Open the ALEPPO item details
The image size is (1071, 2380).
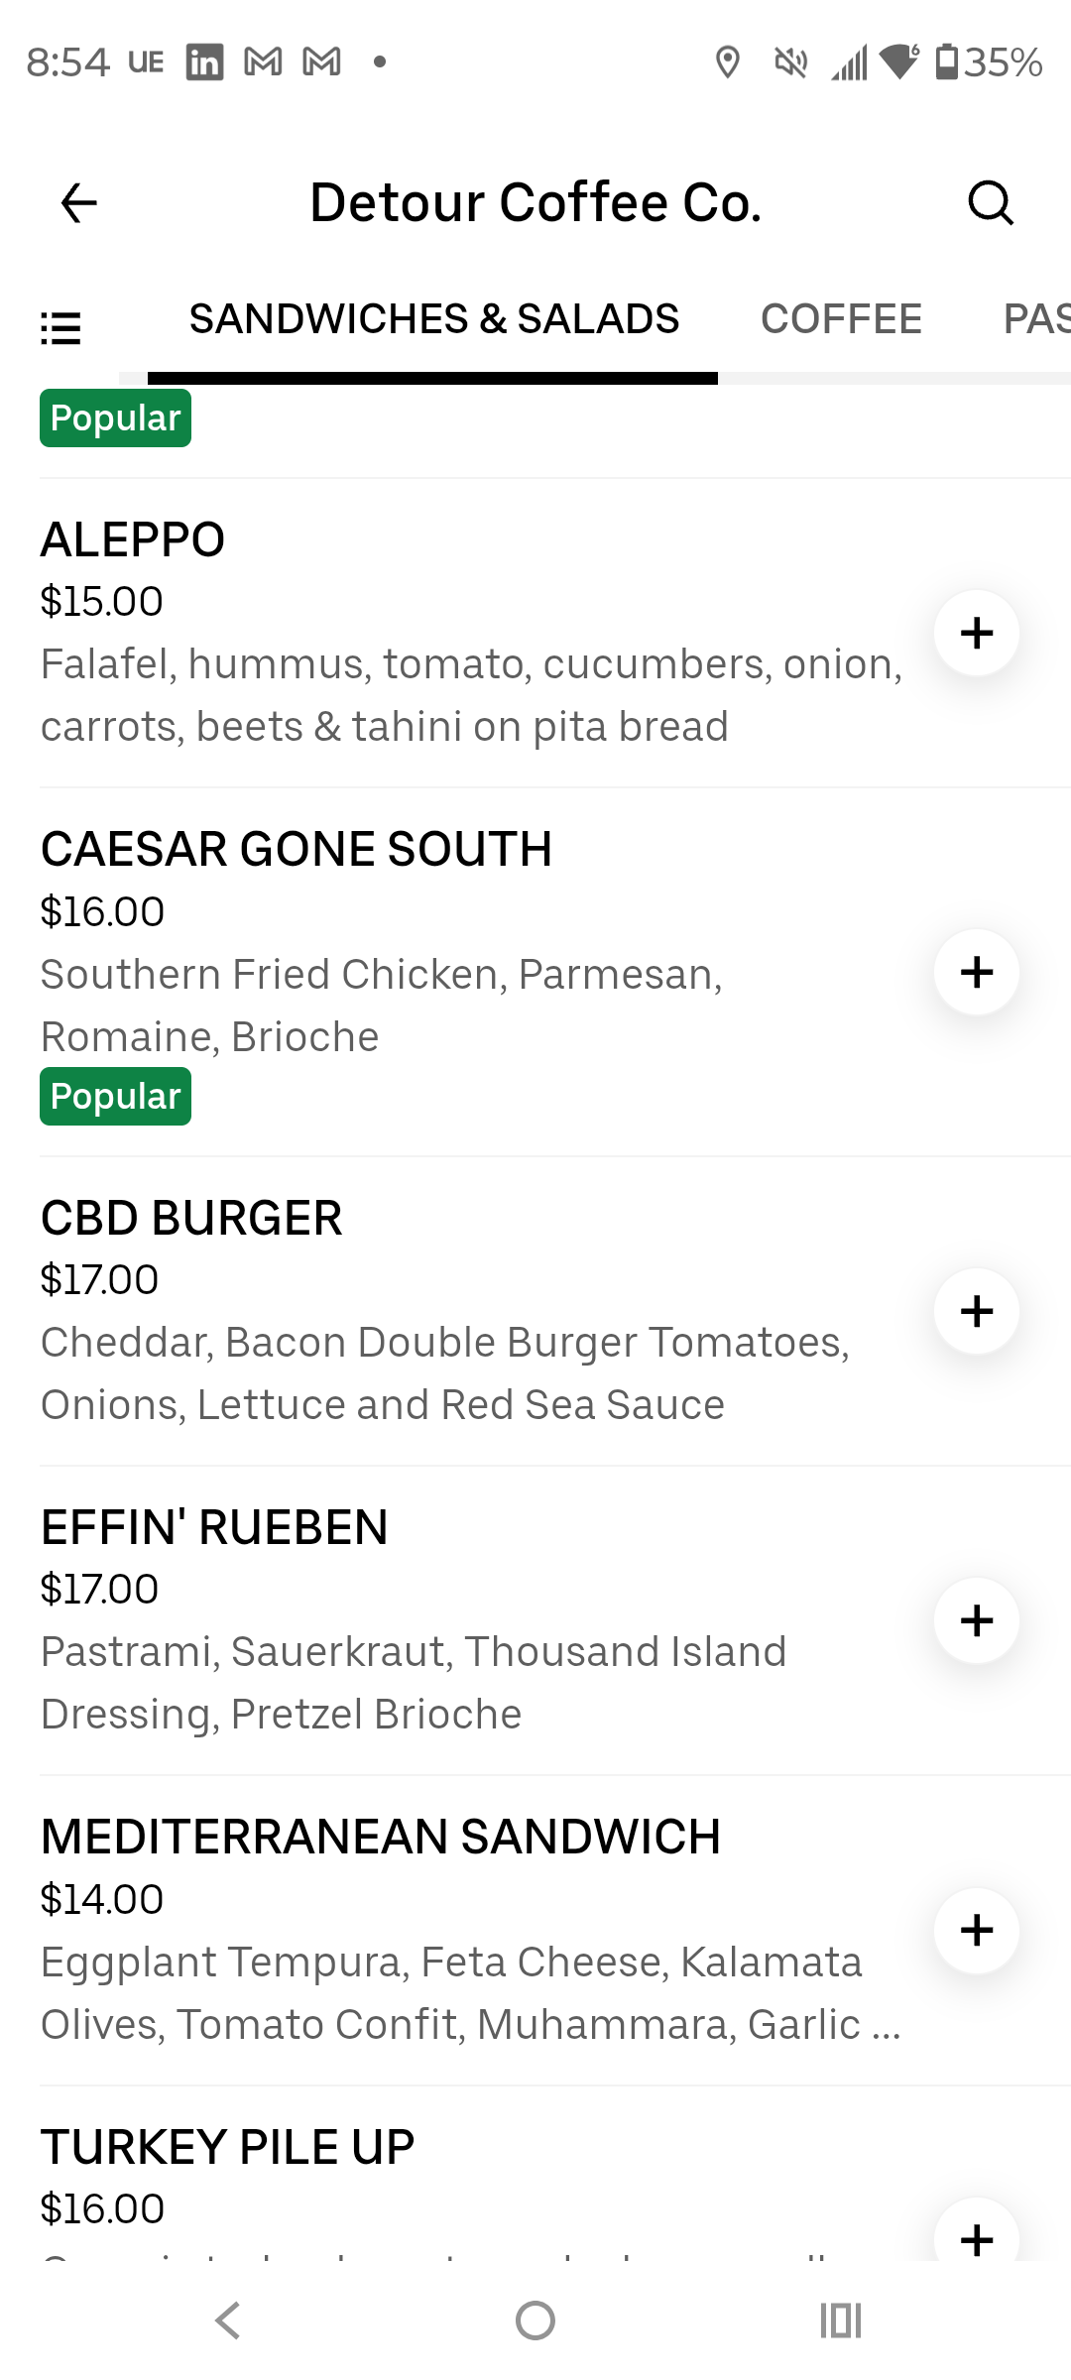(x=133, y=540)
